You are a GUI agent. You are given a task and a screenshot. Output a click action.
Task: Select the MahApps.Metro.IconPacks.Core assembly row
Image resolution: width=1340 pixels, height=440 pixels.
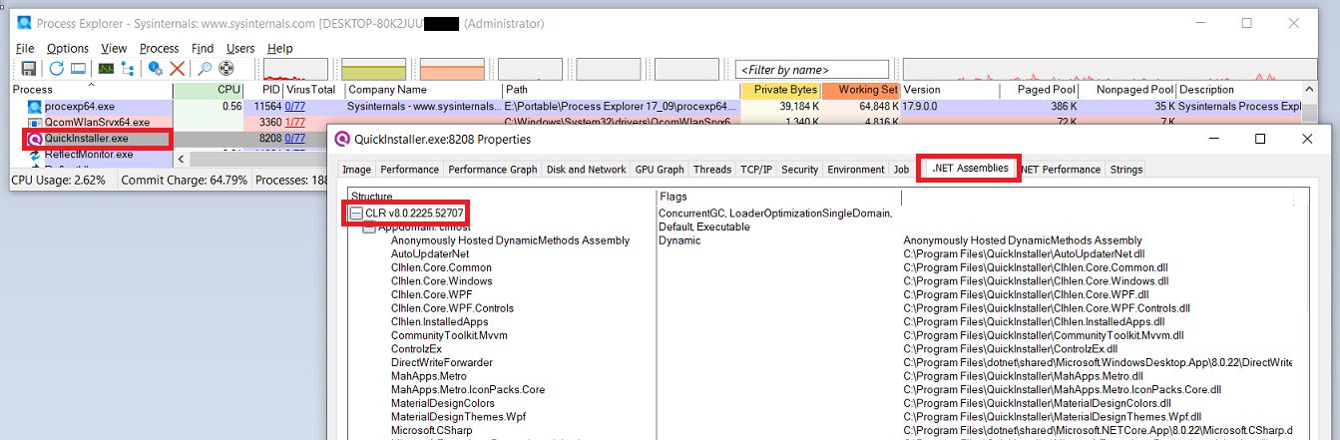pos(468,389)
